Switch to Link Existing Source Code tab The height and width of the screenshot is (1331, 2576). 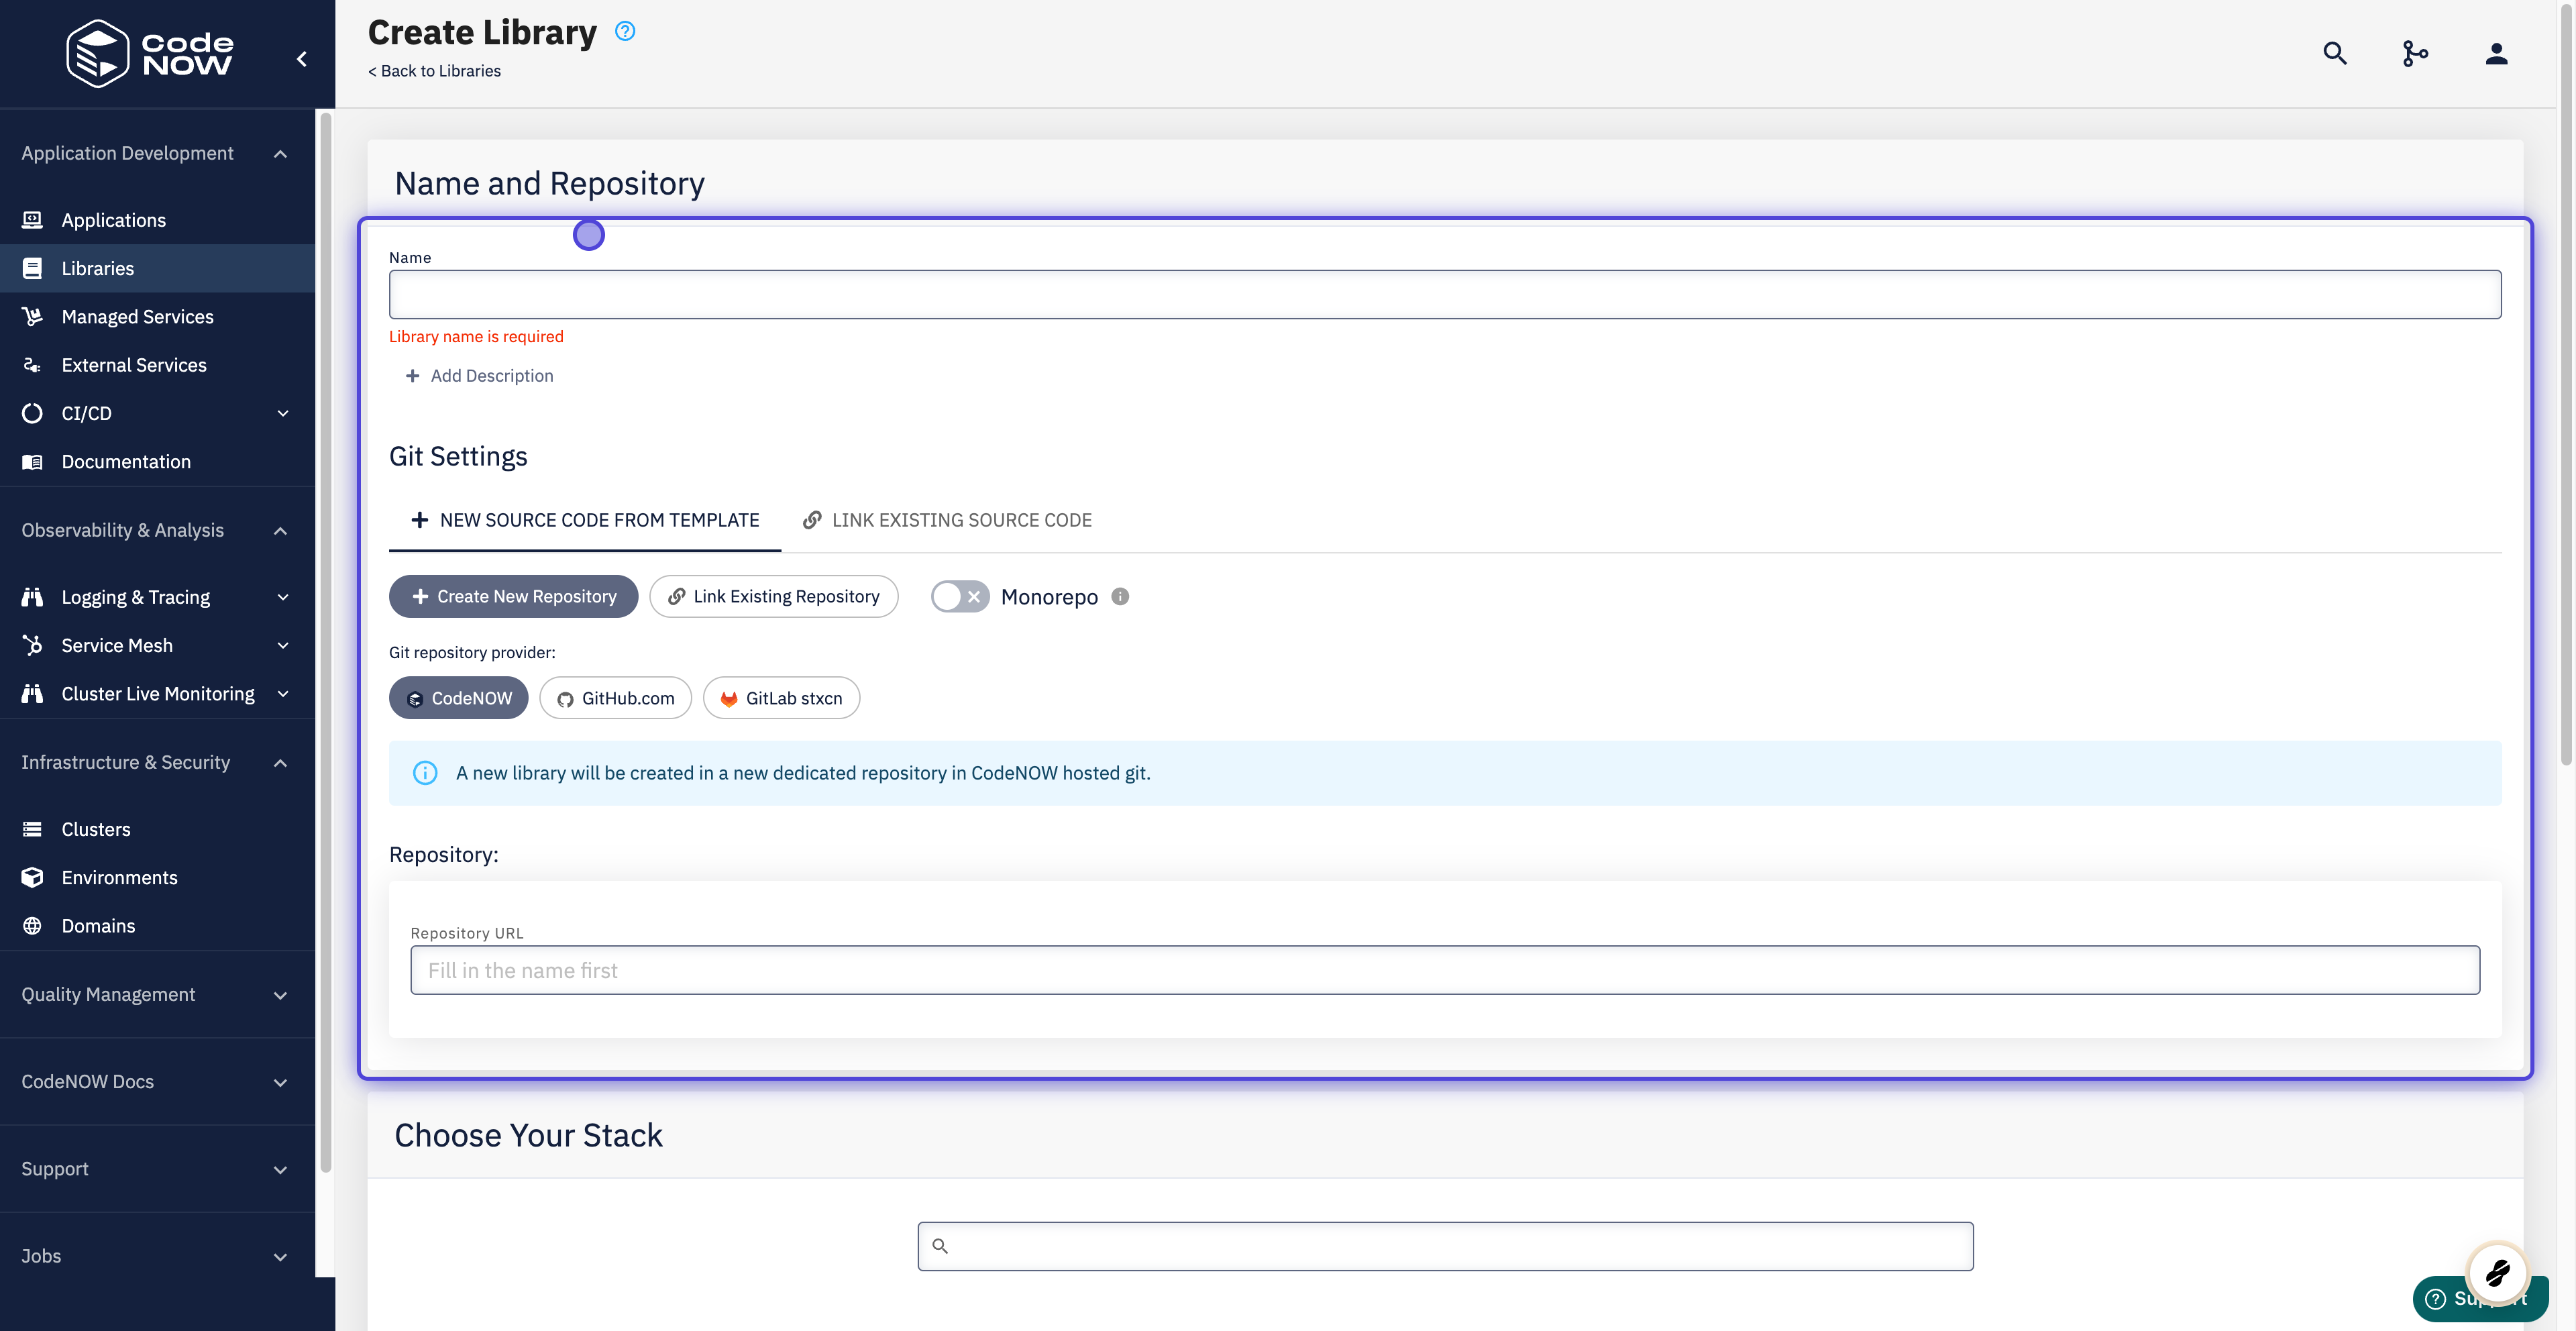pyautogui.click(x=947, y=520)
